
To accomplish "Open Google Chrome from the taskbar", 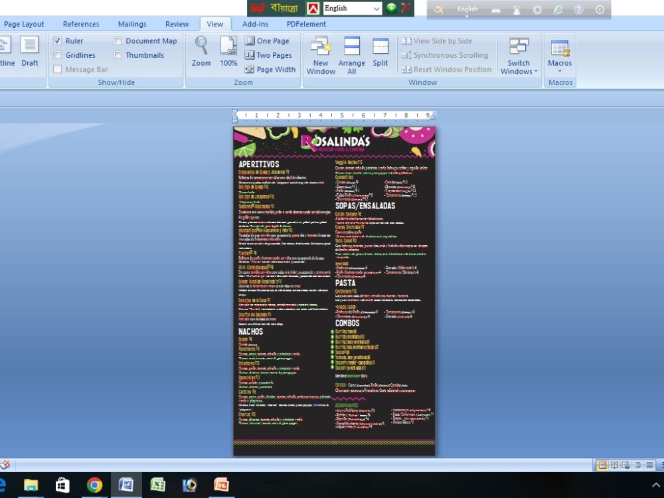I will click(x=94, y=485).
